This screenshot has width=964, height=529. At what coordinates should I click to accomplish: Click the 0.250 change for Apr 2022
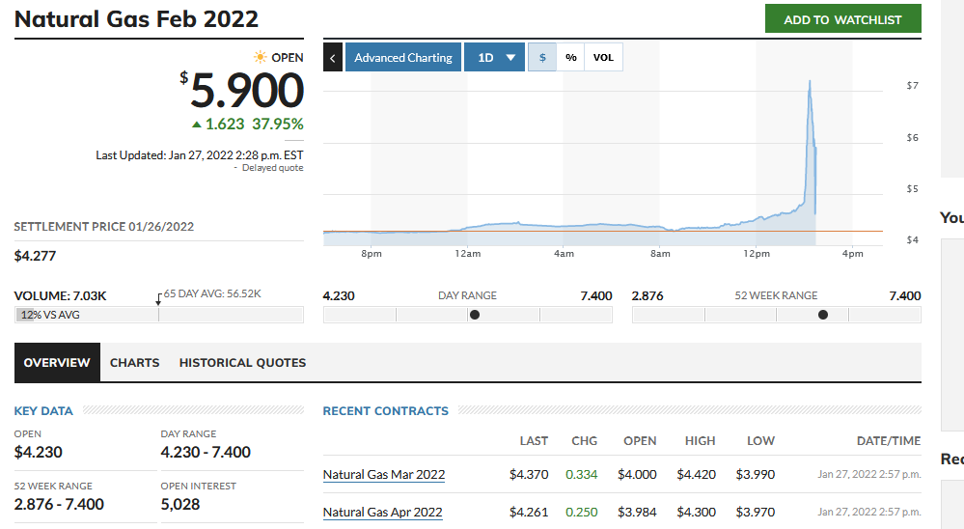point(582,512)
